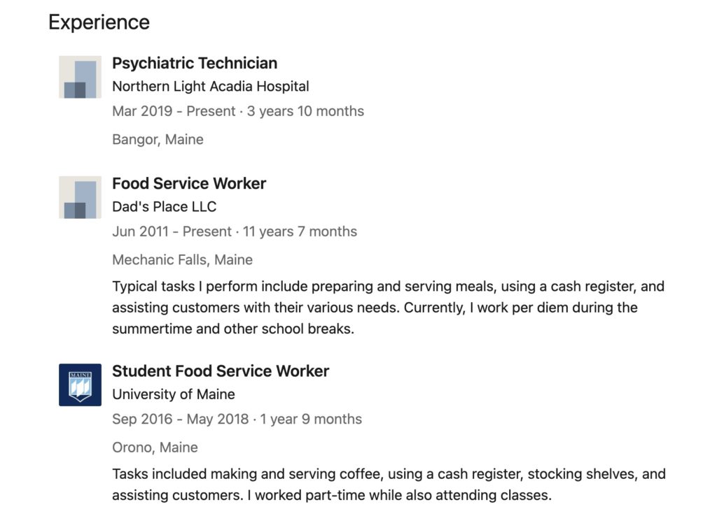Click the Dad's Place LLC company name
Image resolution: width=717 pixels, height=523 pixels.
[165, 207]
